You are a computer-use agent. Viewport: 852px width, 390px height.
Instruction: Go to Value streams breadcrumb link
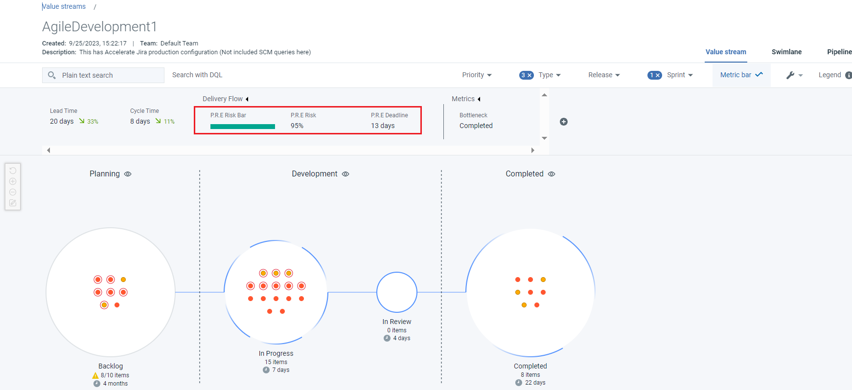(x=64, y=6)
